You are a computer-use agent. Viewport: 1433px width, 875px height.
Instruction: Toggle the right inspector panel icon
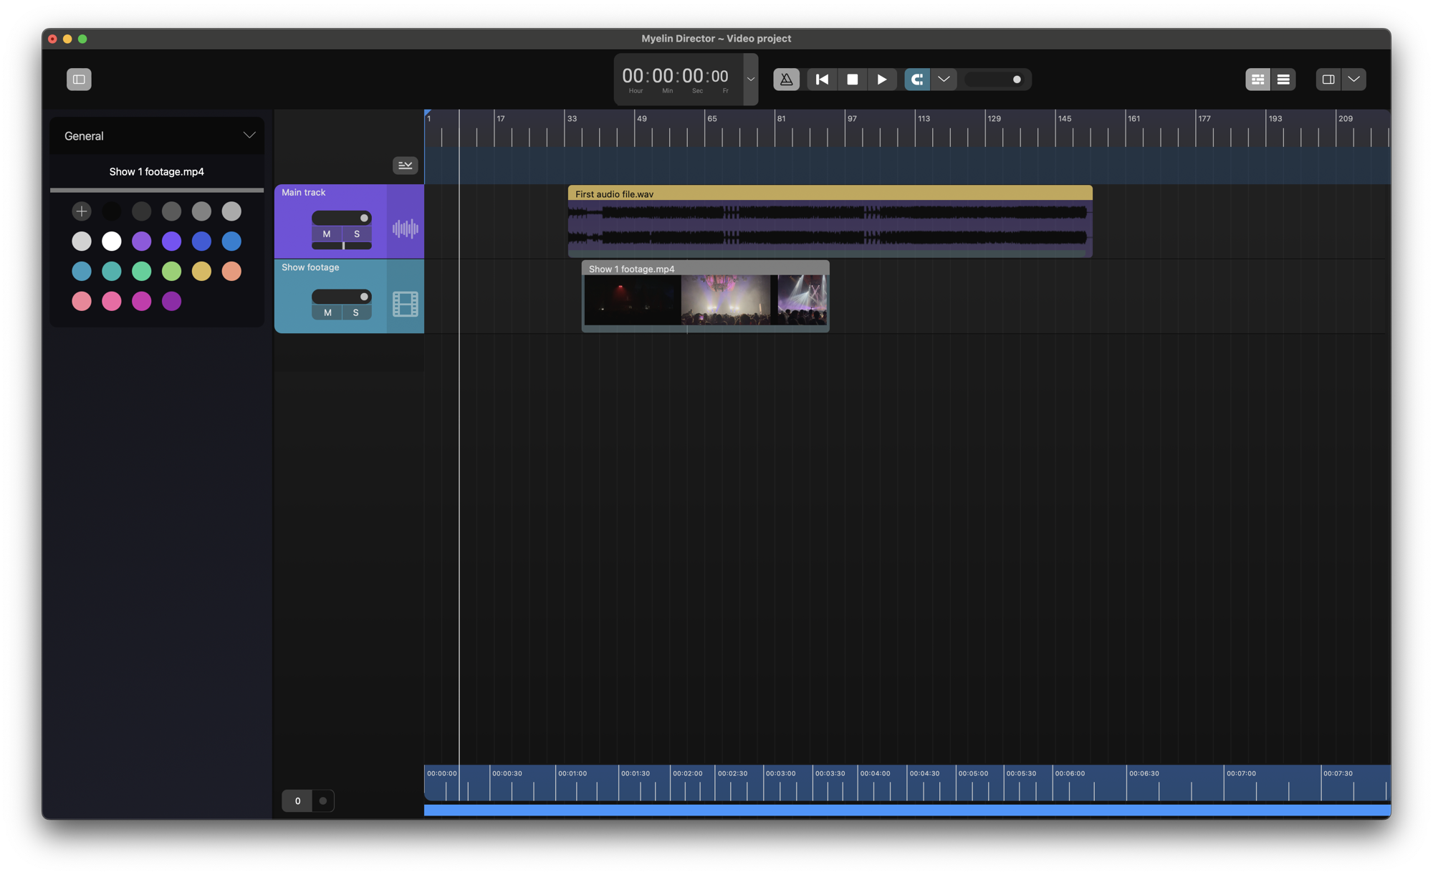click(x=1328, y=80)
